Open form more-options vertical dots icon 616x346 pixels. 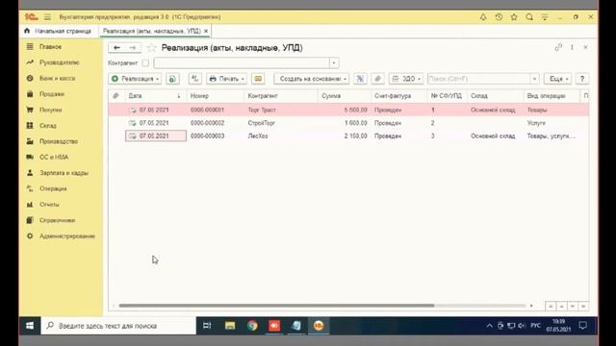(x=572, y=47)
